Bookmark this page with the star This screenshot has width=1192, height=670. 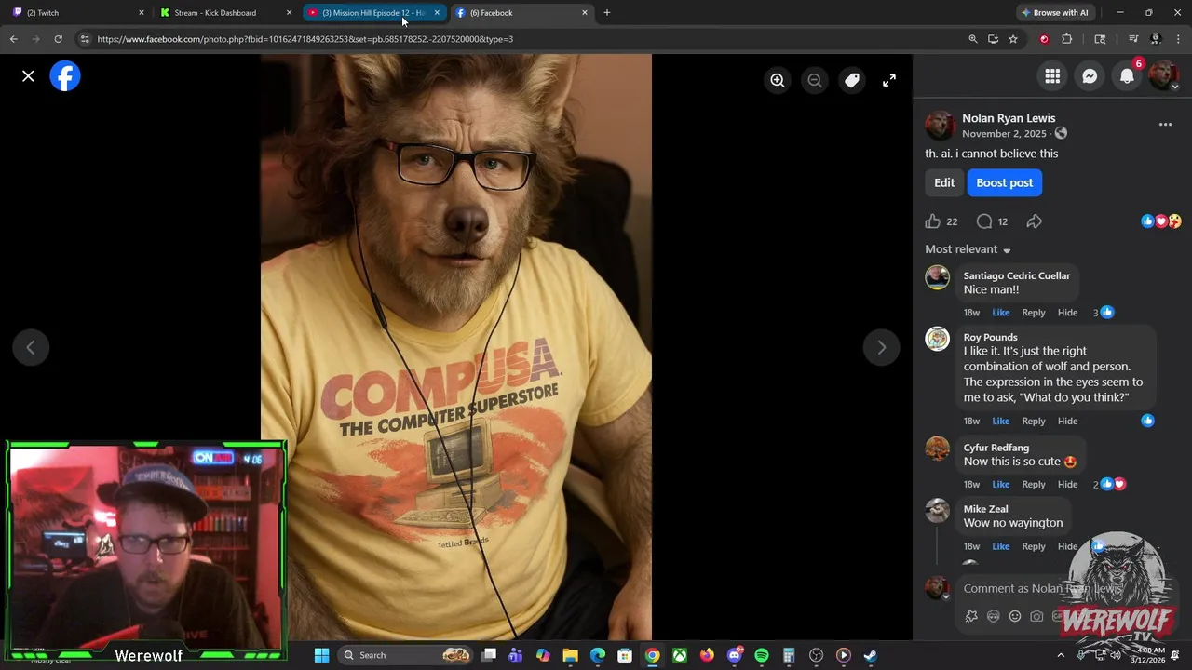point(1013,39)
